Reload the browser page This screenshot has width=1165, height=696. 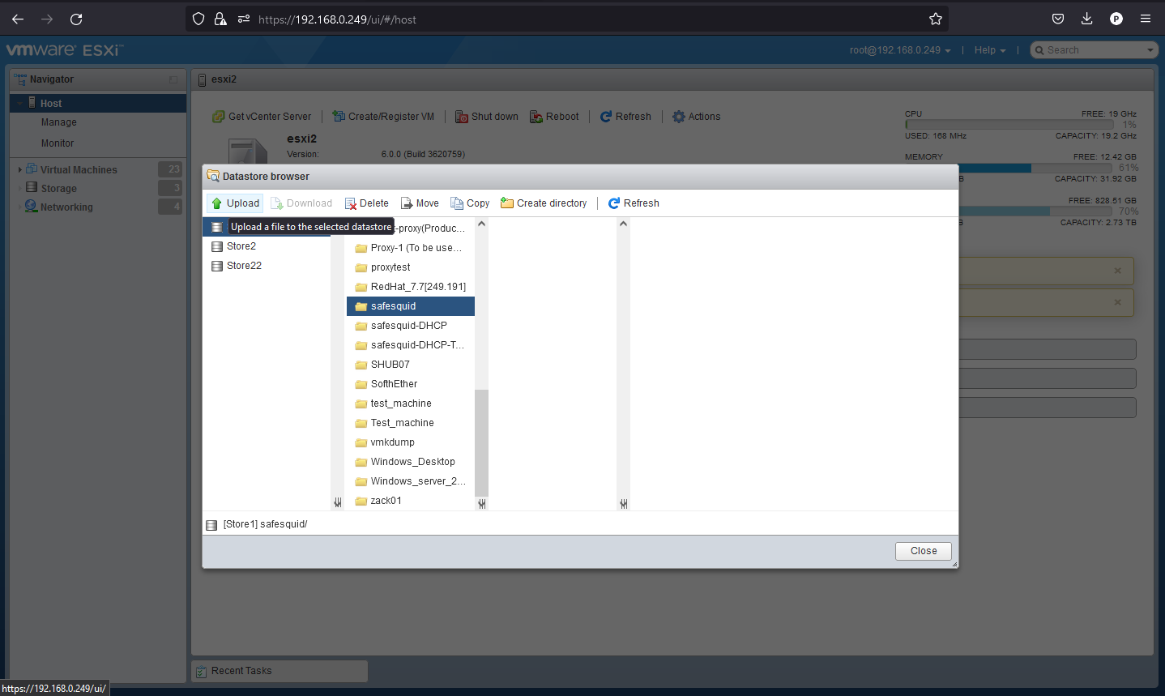coord(76,19)
